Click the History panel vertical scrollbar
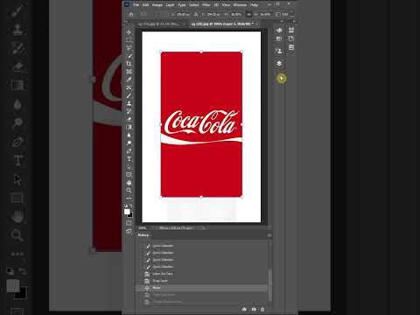This screenshot has width=420, height=315. (269, 284)
